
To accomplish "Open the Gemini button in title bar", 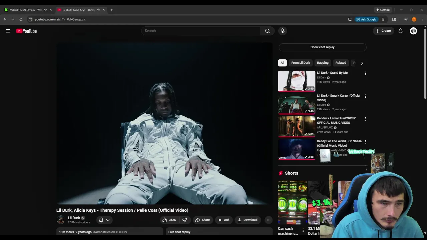I will coord(383,10).
